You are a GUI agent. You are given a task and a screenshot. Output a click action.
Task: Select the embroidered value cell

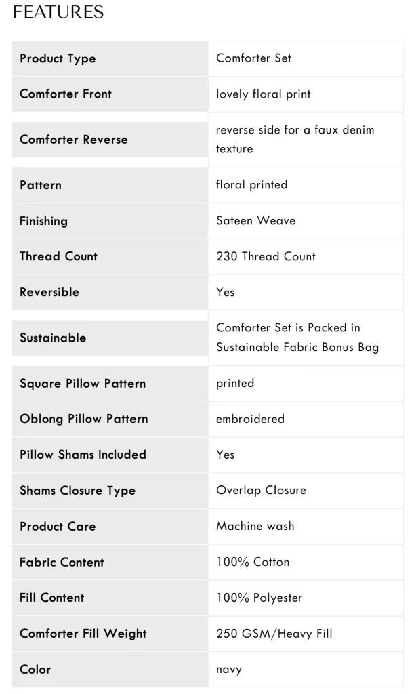[306, 419]
